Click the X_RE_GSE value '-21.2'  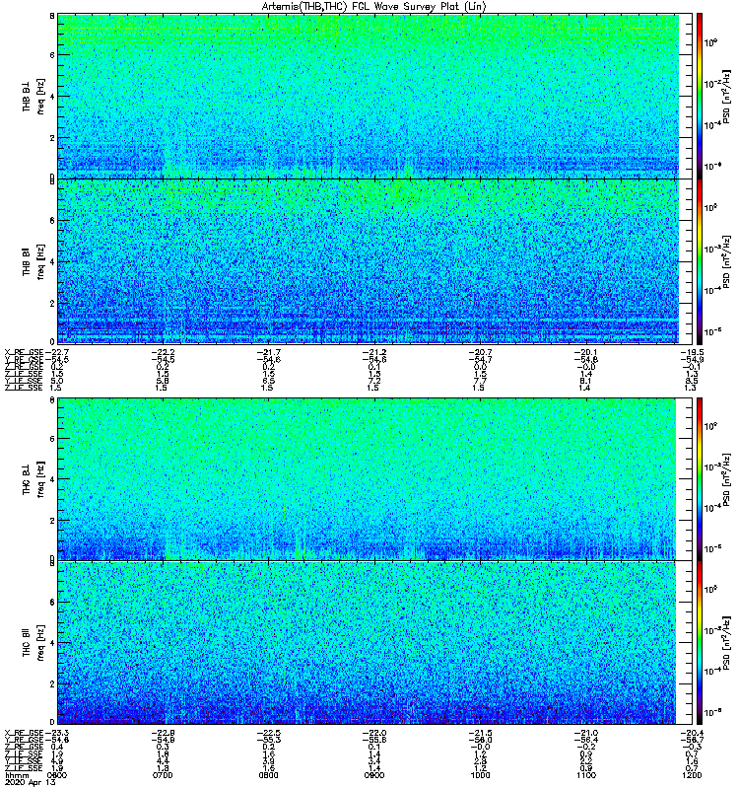(374, 352)
